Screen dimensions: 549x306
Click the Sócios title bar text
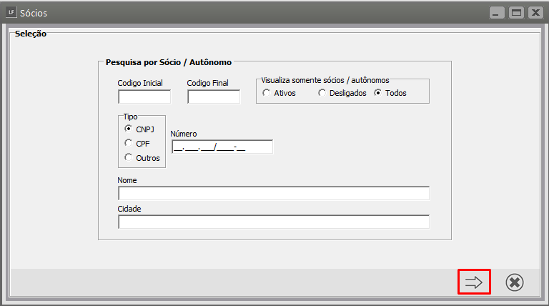click(34, 13)
